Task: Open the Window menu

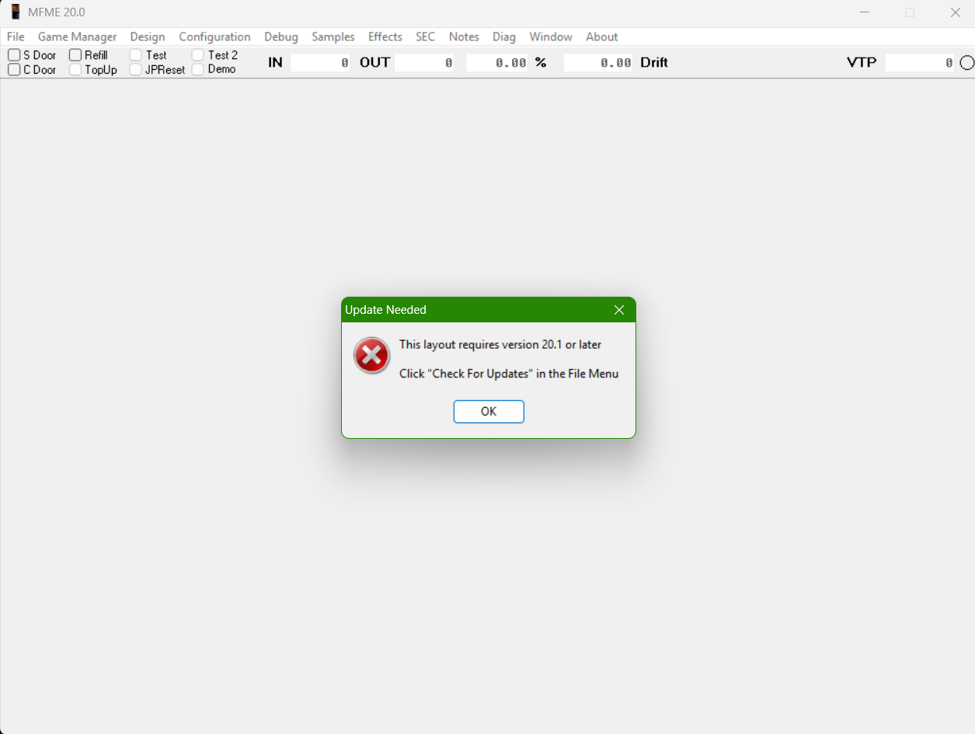Action: 551,37
